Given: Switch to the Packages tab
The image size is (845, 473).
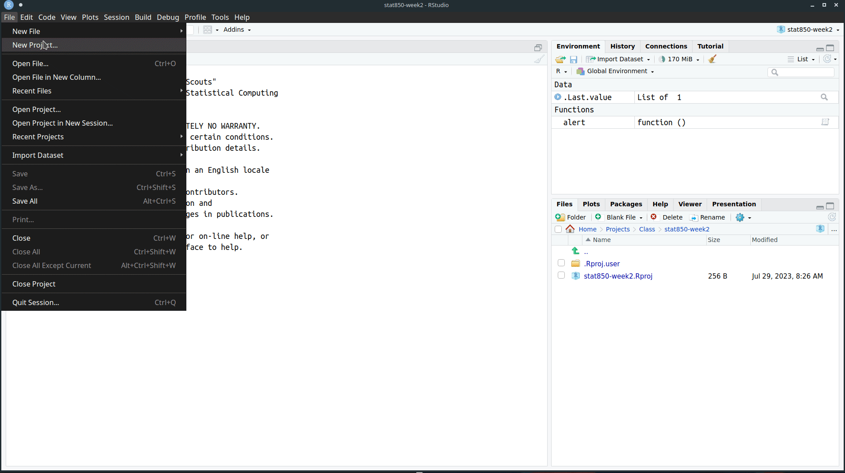Looking at the screenshot, I should pyautogui.click(x=626, y=204).
